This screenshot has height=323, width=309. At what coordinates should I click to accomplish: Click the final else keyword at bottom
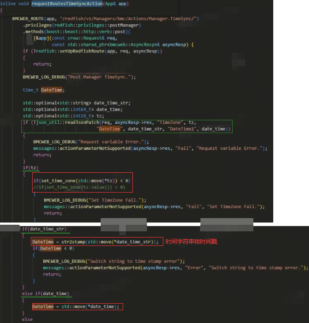pyautogui.click(x=27, y=319)
